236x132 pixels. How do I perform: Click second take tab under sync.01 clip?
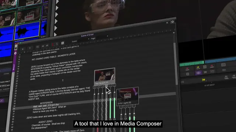pyautogui.click(x=98, y=87)
